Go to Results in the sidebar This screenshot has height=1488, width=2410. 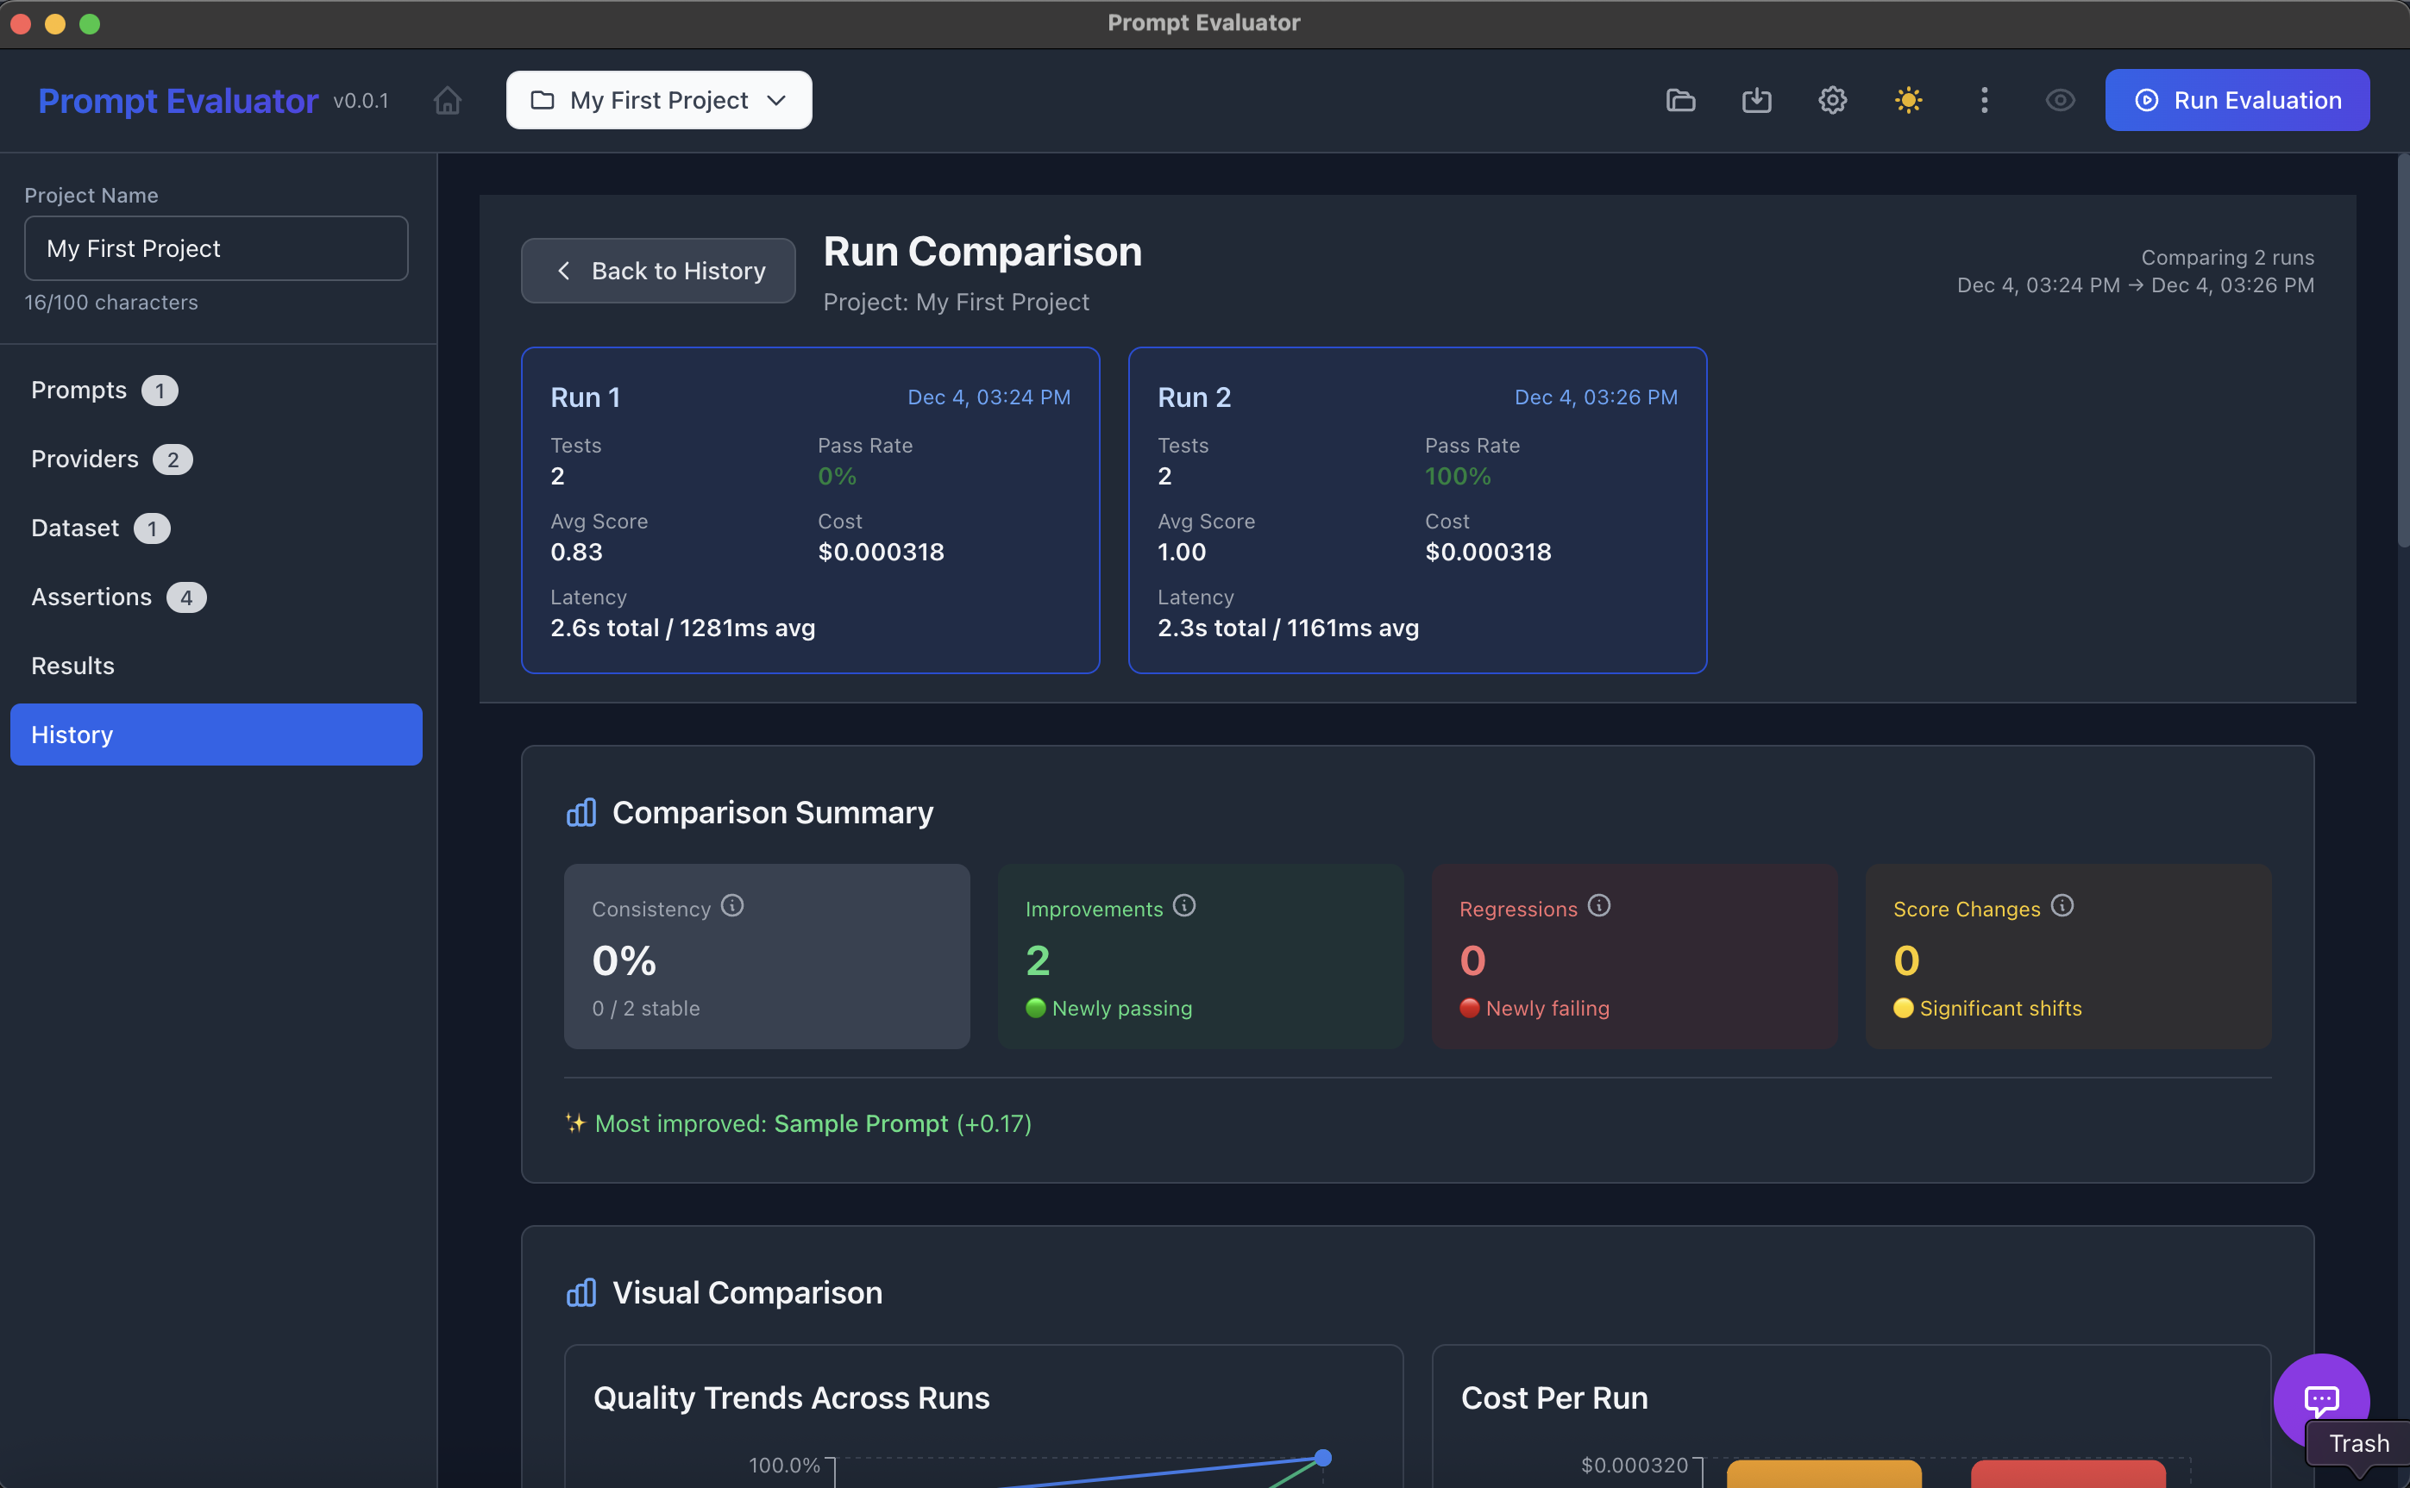[72, 666]
